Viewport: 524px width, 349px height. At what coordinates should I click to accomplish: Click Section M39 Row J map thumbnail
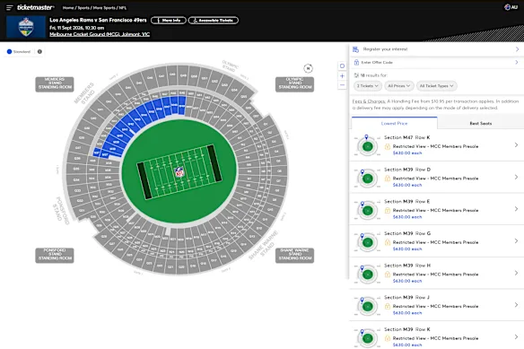tap(367, 305)
